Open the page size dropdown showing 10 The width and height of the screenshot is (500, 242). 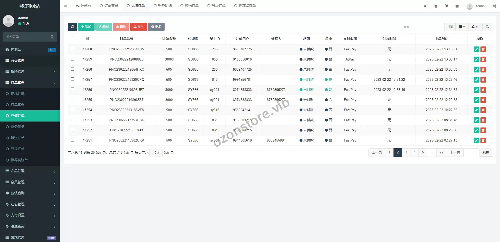[x=156, y=153]
